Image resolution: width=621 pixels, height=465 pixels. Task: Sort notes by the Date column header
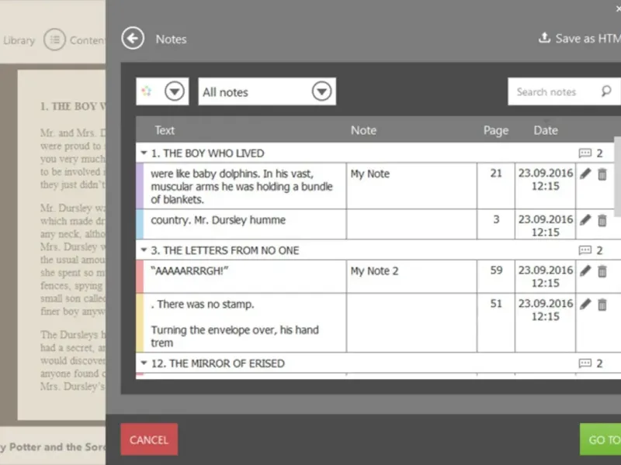point(546,130)
